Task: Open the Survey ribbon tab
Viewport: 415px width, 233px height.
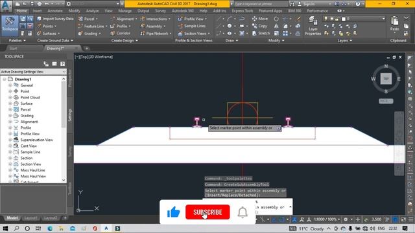Action: pos(160,11)
